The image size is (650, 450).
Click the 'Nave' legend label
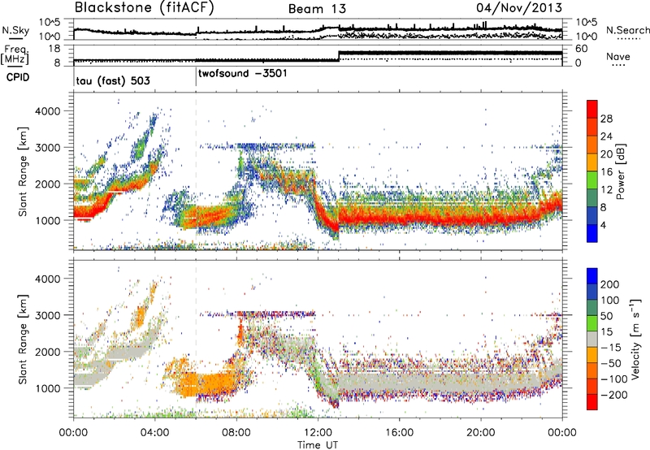tap(618, 56)
